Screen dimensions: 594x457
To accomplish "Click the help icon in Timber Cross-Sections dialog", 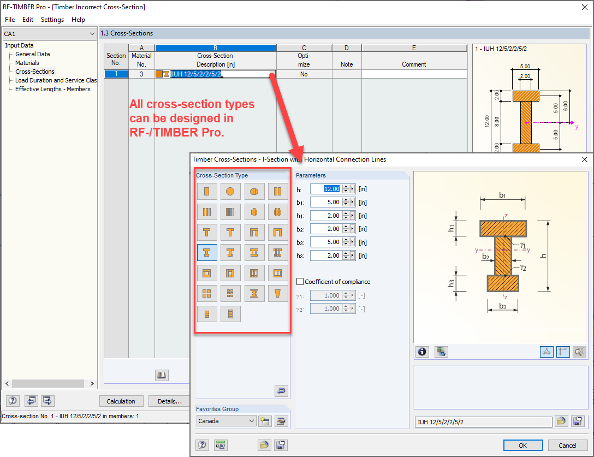I will click(x=203, y=445).
